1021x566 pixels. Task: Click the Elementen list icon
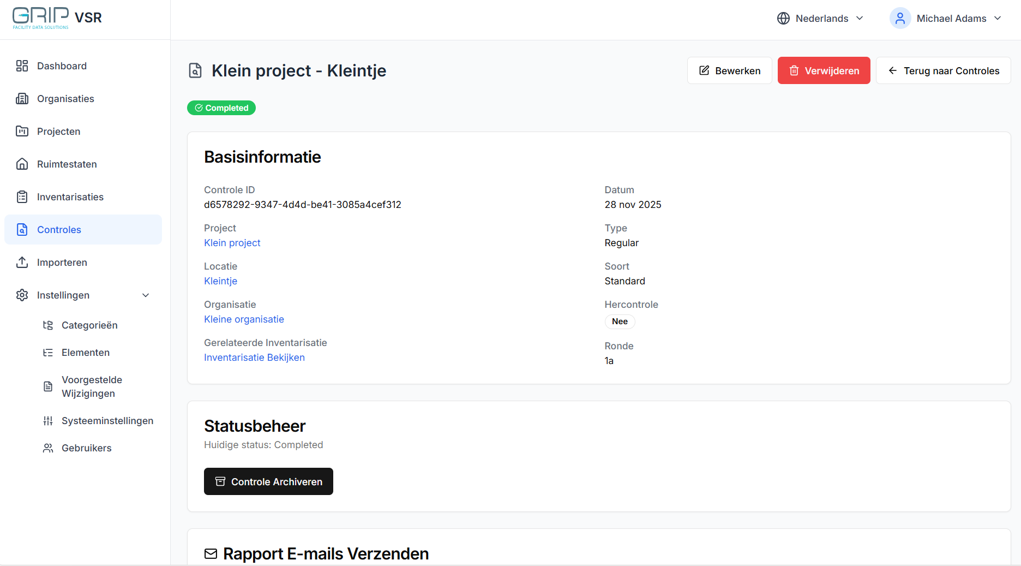(48, 353)
